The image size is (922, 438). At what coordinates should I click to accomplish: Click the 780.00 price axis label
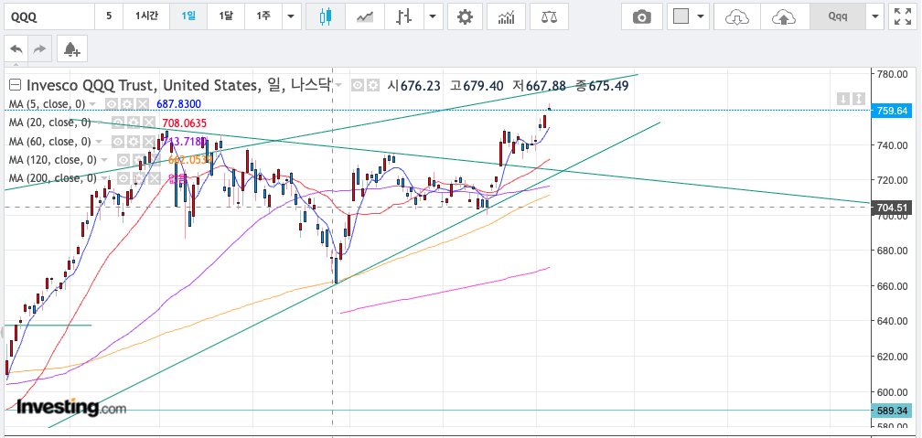click(x=893, y=74)
